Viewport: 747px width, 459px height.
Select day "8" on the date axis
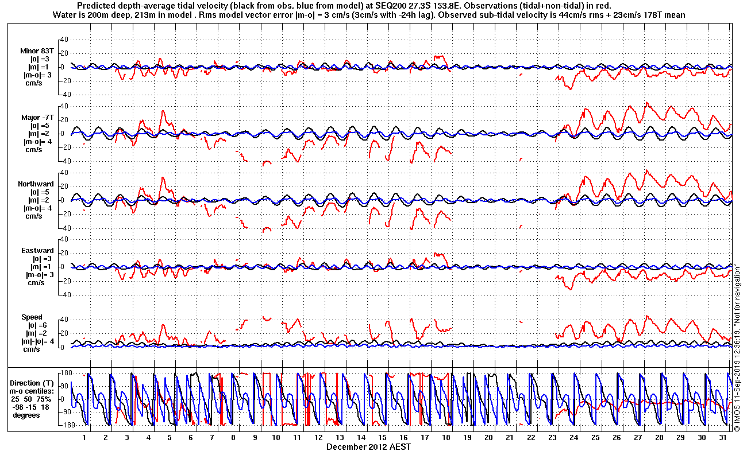click(x=233, y=437)
